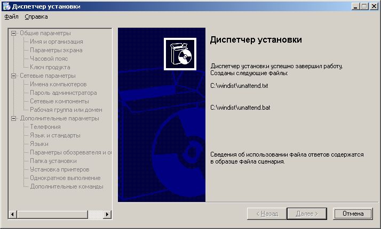Select Установка принтеров tree item
Image resolution: width=381 pixels, height=229 pixels.
pos(59,169)
